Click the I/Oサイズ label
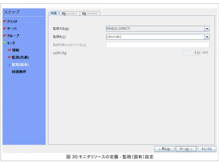The image size is (219, 162). 60,53
